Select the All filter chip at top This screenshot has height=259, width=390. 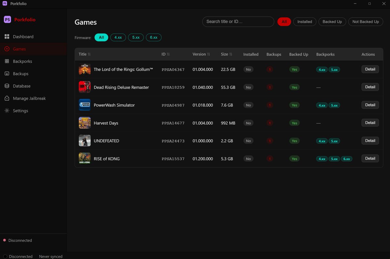pos(284,22)
